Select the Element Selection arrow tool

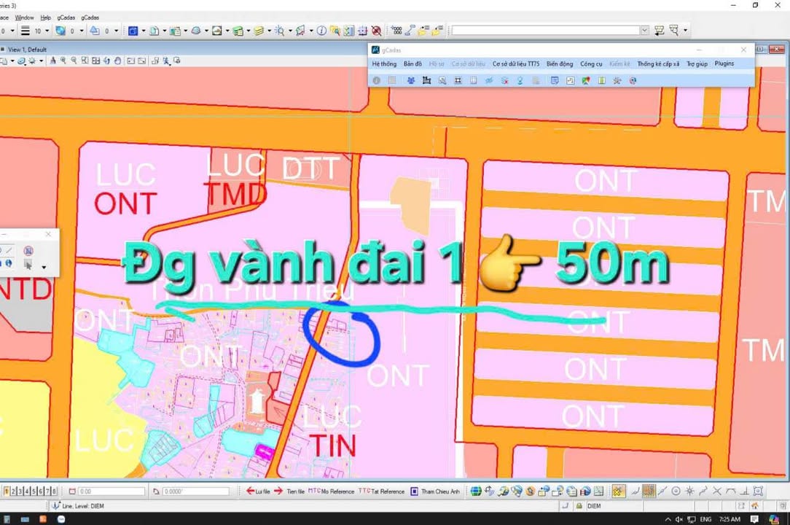pyautogui.click(x=28, y=265)
